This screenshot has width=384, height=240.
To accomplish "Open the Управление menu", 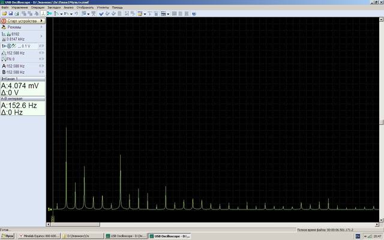I will [20, 8].
